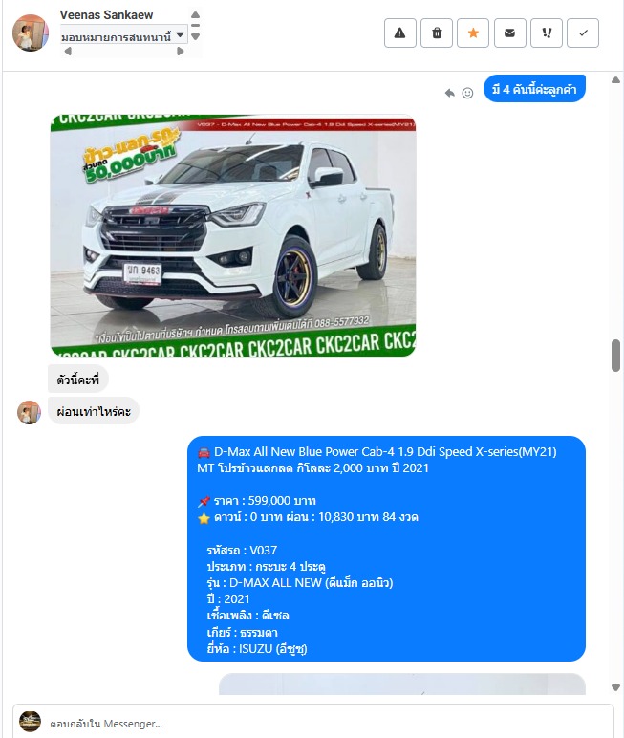624x738 pixels.
Task: Click up arrow beside assignment dropdown
Action: [196, 15]
